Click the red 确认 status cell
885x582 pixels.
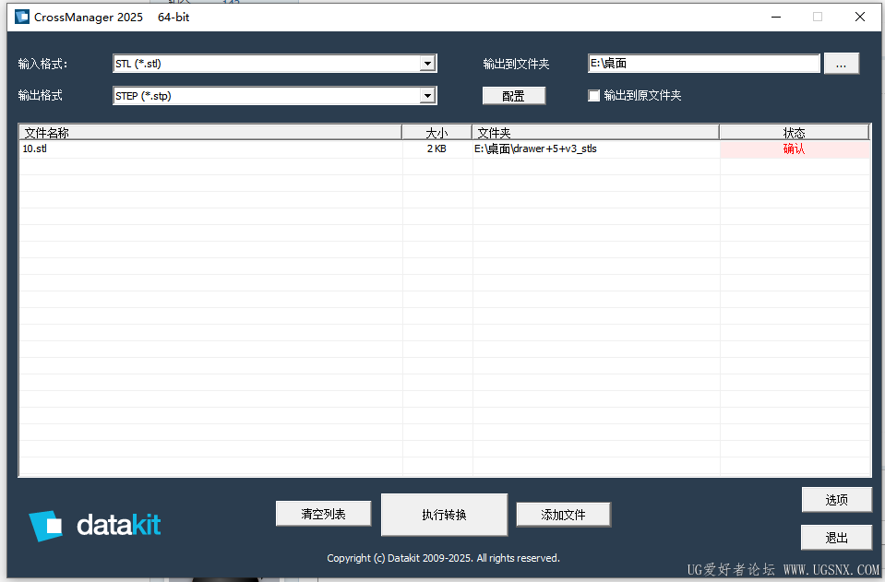795,148
